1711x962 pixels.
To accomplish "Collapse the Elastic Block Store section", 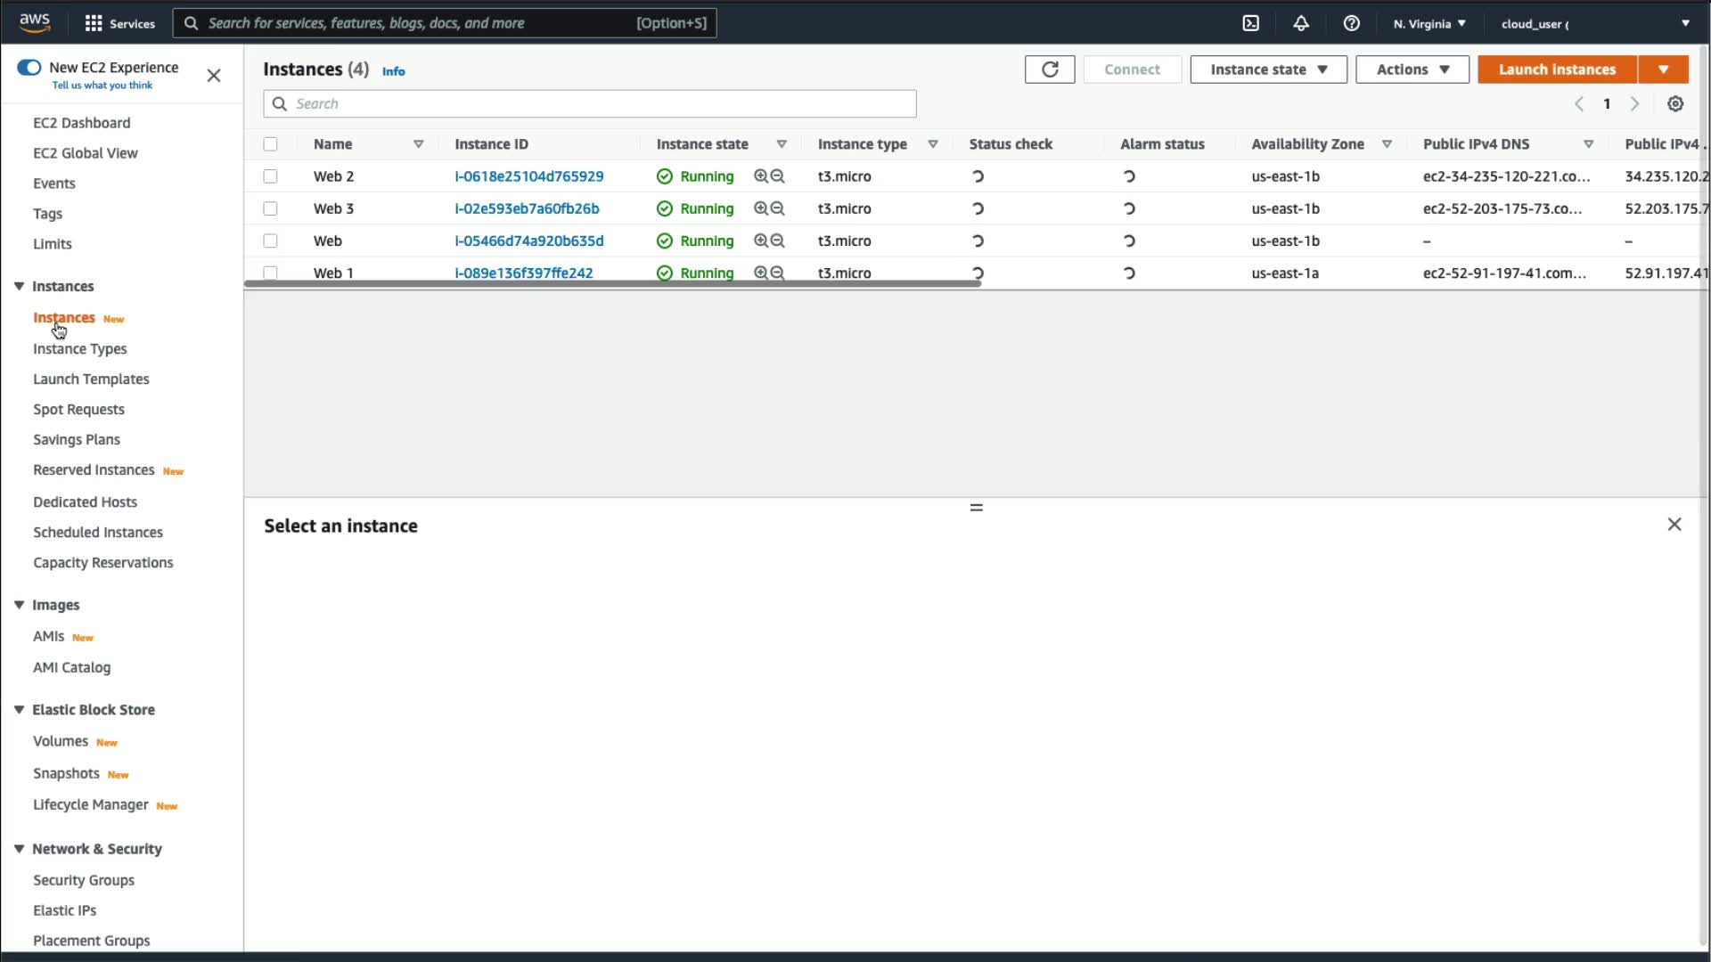I will point(19,710).
